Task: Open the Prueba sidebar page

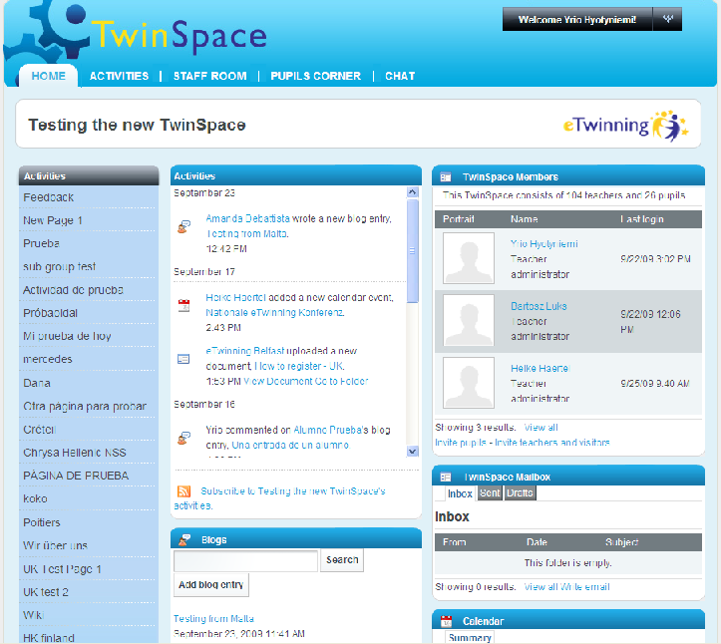Action: (41, 243)
